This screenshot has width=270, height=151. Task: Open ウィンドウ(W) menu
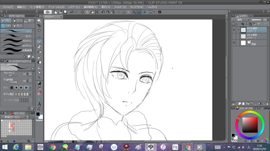137,7
